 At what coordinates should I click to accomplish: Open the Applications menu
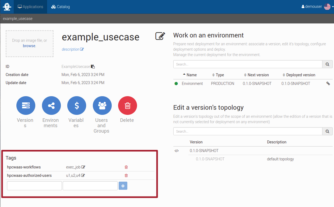pyautogui.click(x=30, y=7)
